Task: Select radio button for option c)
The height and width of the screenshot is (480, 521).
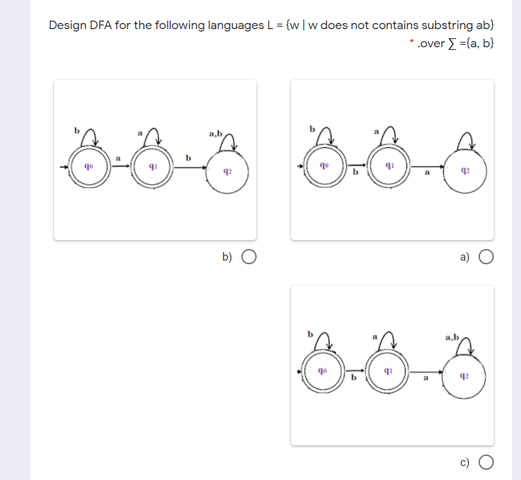Action: [486, 461]
